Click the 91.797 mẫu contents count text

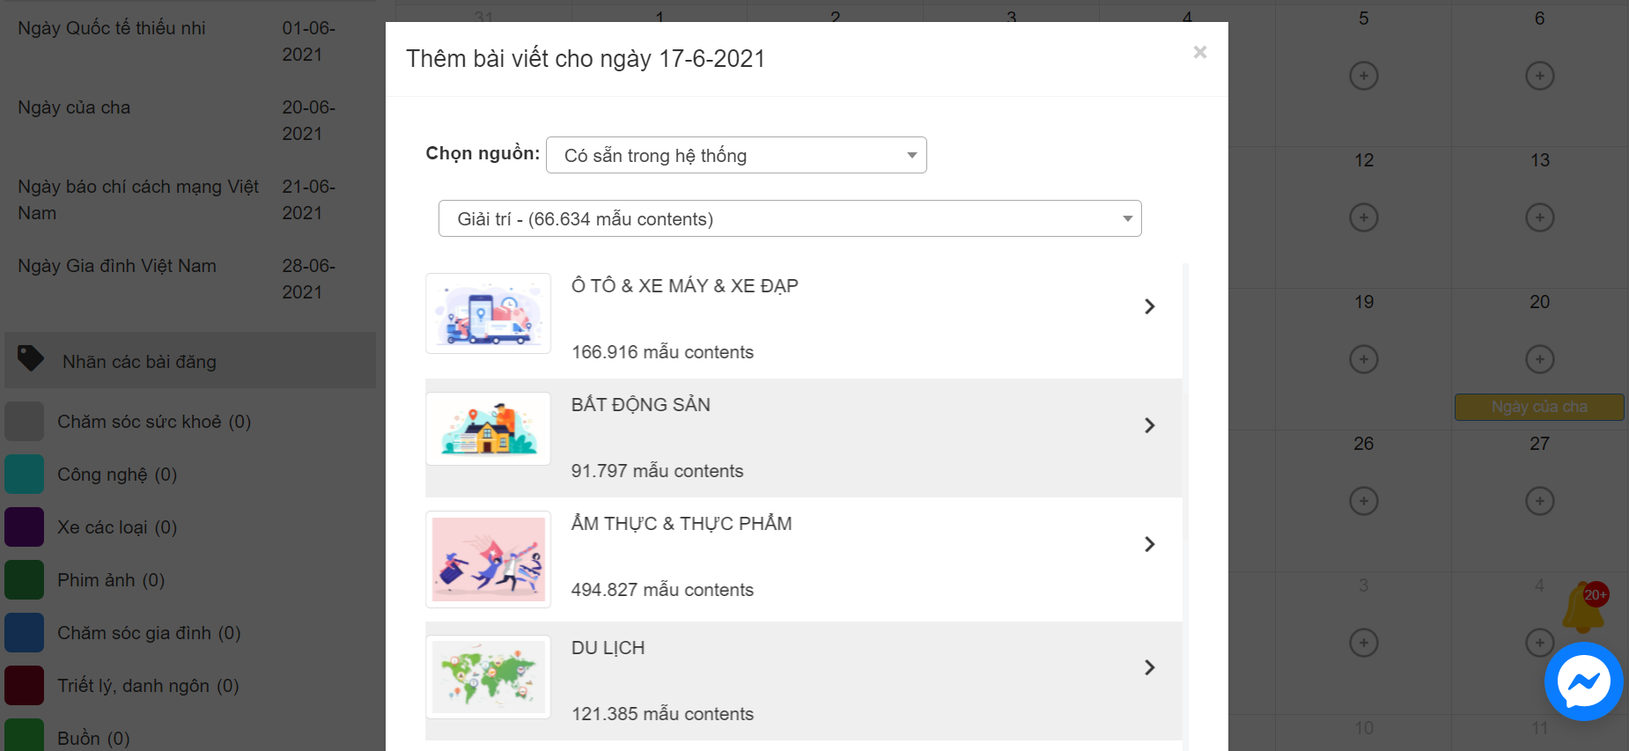click(x=657, y=471)
